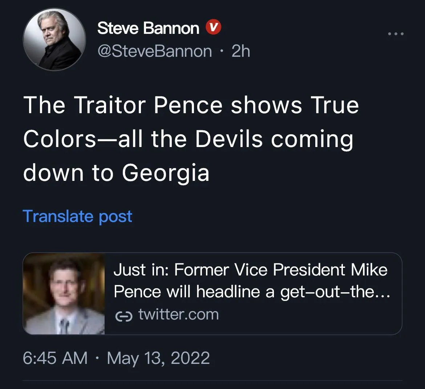
Task: Click Translate post
Action: [x=77, y=216]
